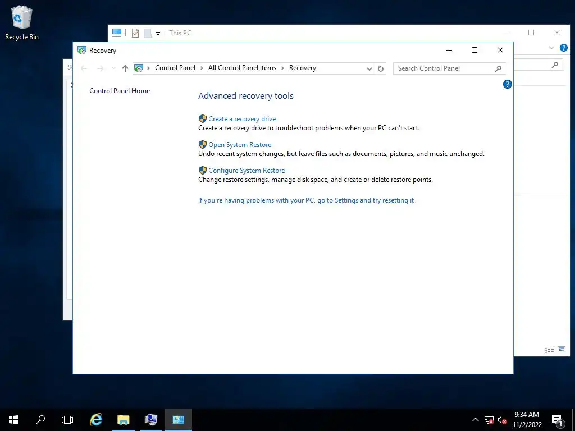
Task: Click the Recovery icon in the address bar
Action: [x=139, y=68]
